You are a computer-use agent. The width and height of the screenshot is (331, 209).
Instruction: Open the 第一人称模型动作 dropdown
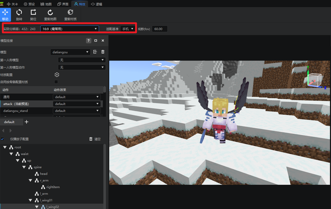click(x=82, y=67)
